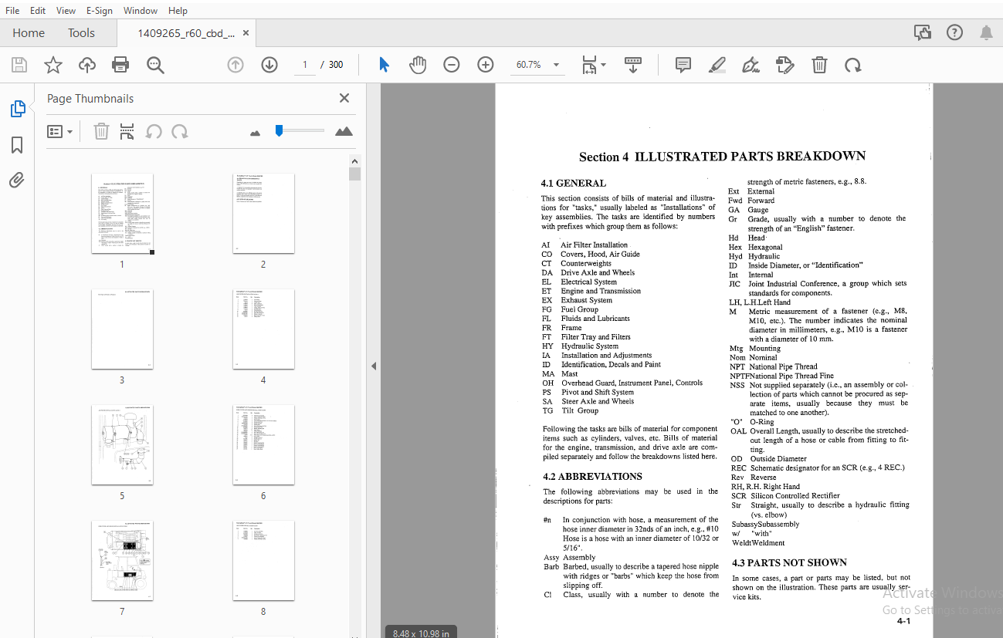The image size is (1003, 638).
Task: Select page 4 thumbnail
Action: (263, 329)
